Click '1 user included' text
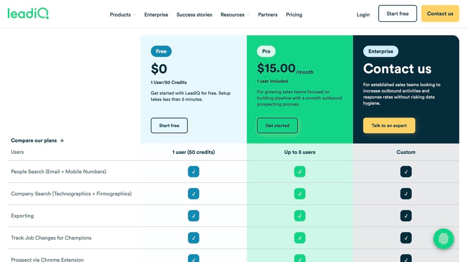Image resolution: width=467 pixels, height=262 pixels. click(272, 81)
